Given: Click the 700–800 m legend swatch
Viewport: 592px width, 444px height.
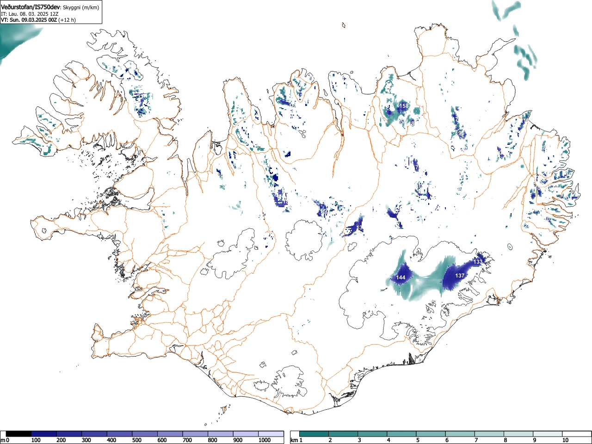Looking at the screenshot, I should 195,434.
